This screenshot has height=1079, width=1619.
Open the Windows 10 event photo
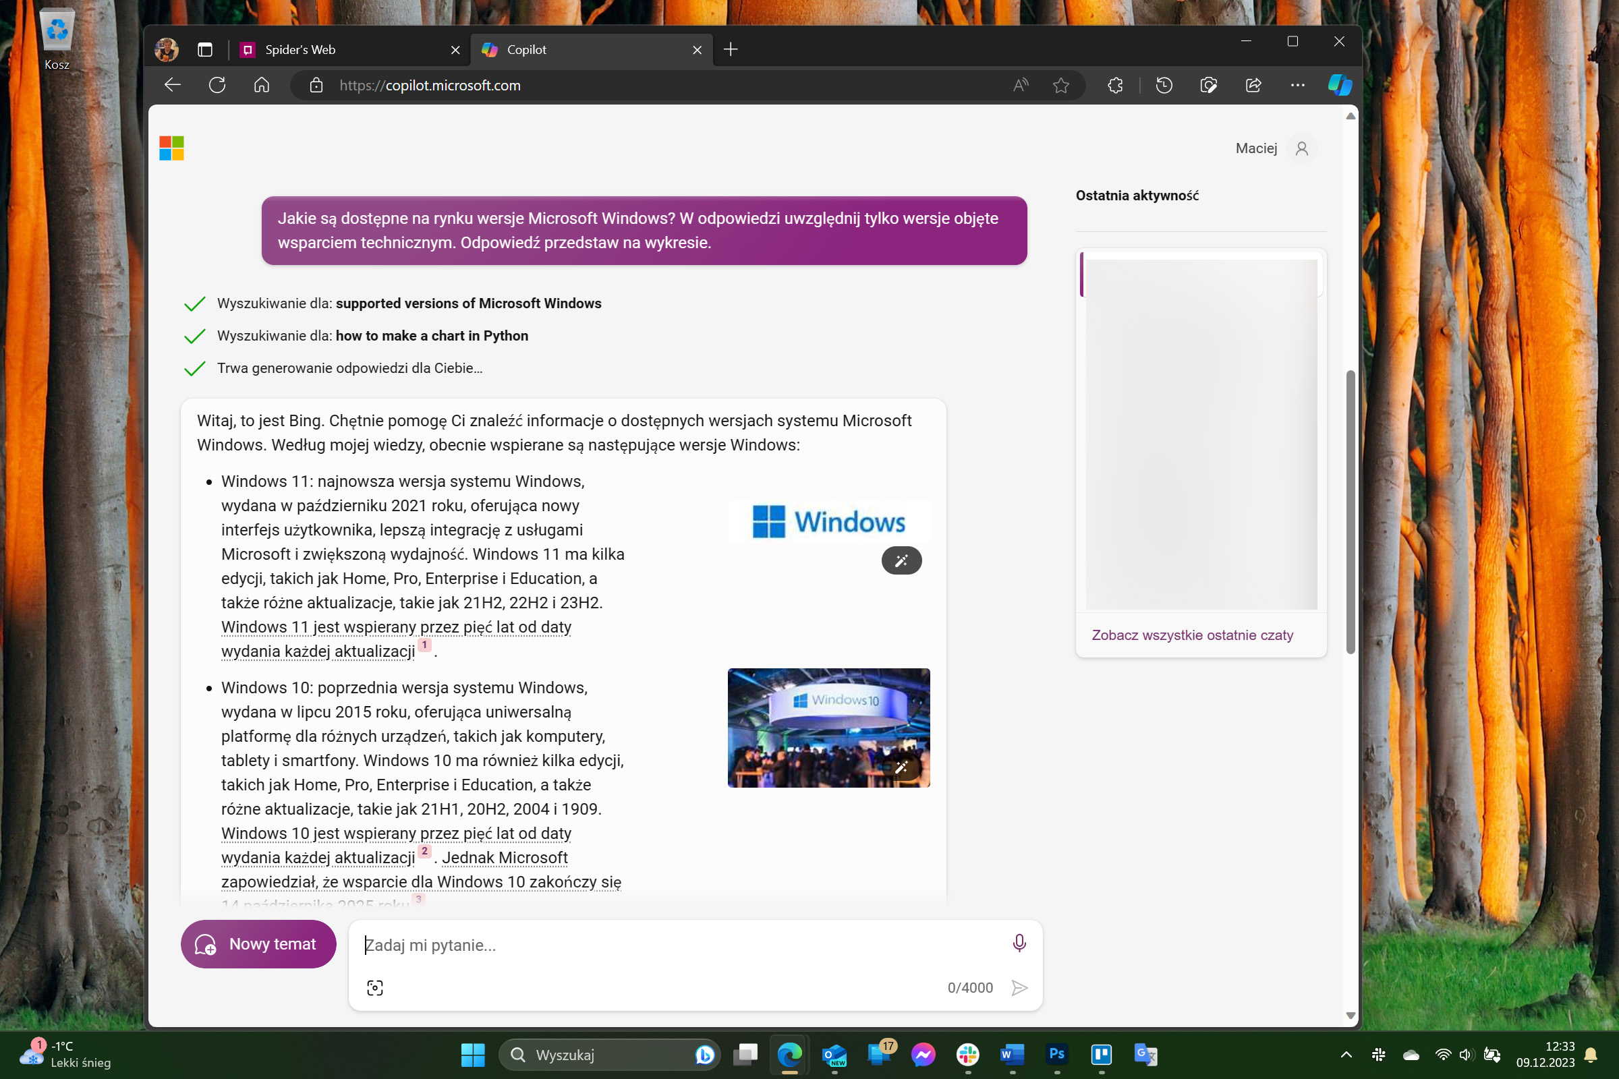pos(829,728)
